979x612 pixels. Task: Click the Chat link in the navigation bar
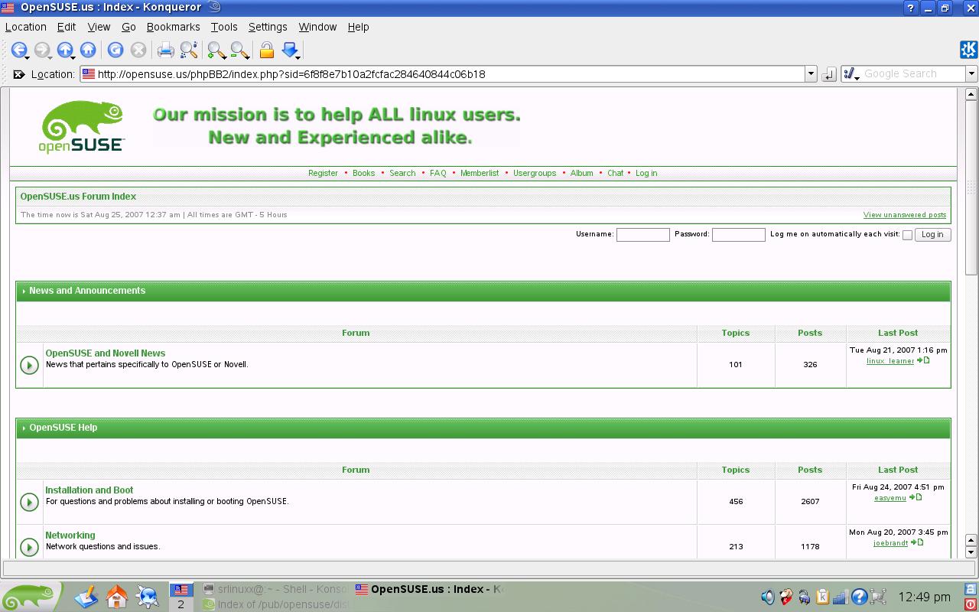616,173
